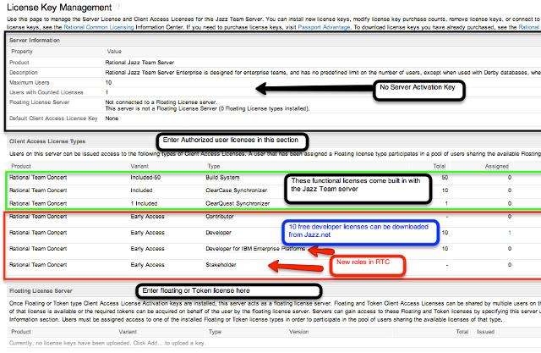Screen dimensions: 541x353
Task: Click Rational Team Concert in Build System row
Action: (x=38, y=177)
